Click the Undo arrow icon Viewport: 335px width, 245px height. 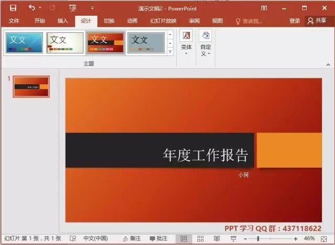32,8
